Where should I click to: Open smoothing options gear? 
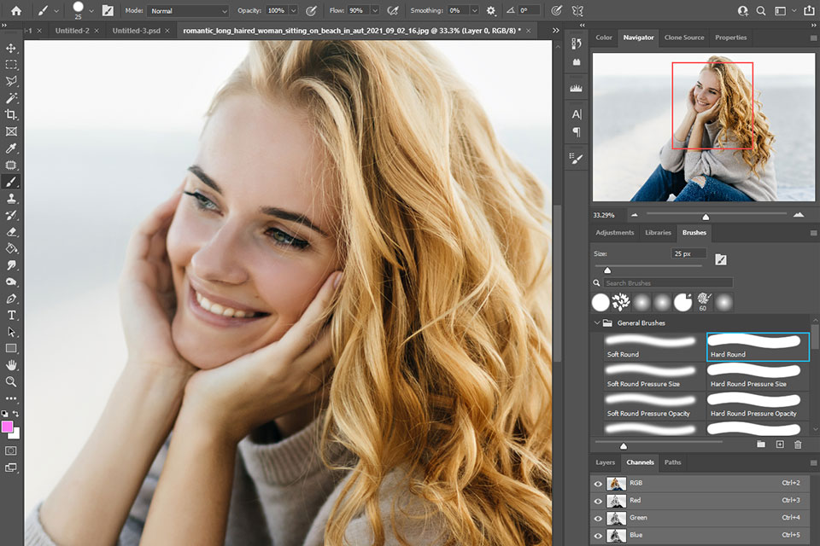coord(490,10)
